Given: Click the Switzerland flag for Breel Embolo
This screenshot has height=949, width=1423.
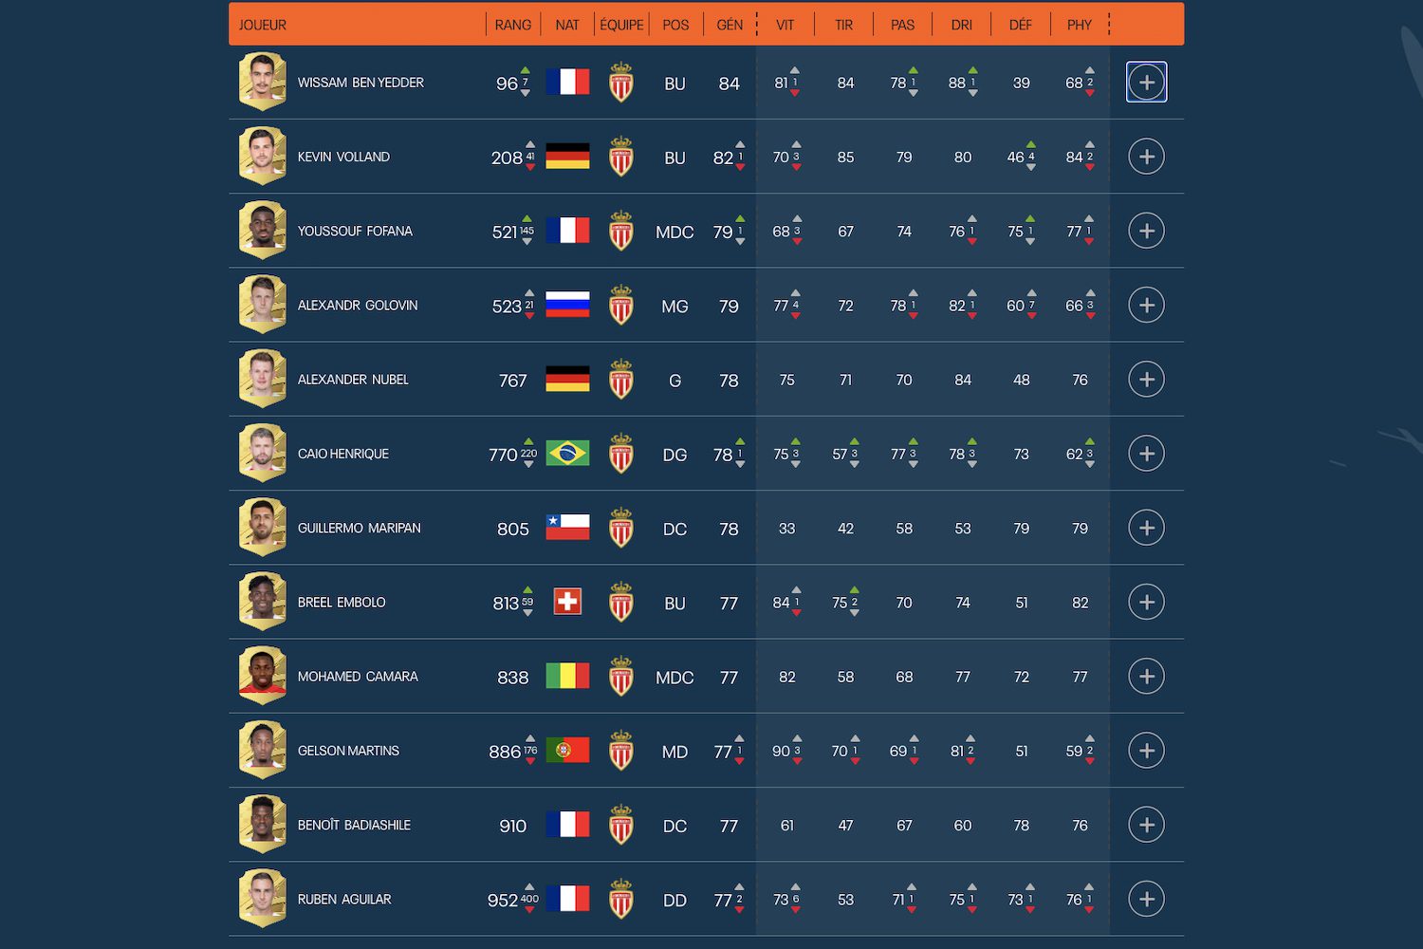Looking at the screenshot, I should (x=567, y=602).
